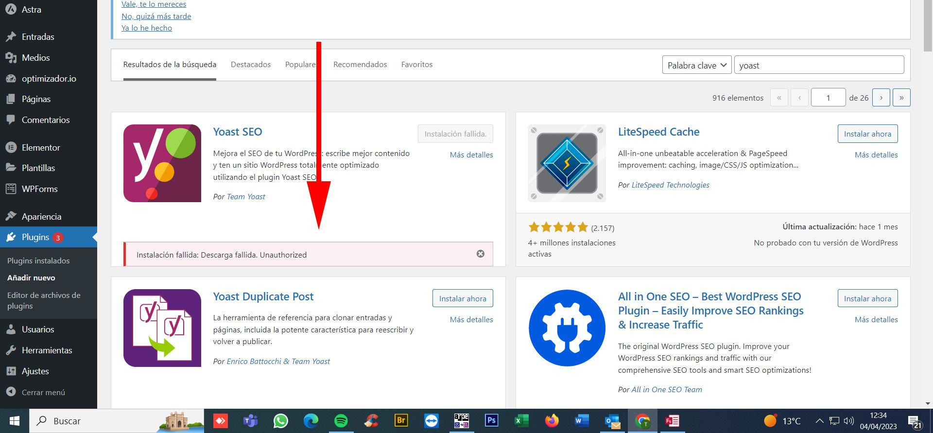Click the page scrollbar down arrow
933x433 pixels.
click(x=928, y=403)
